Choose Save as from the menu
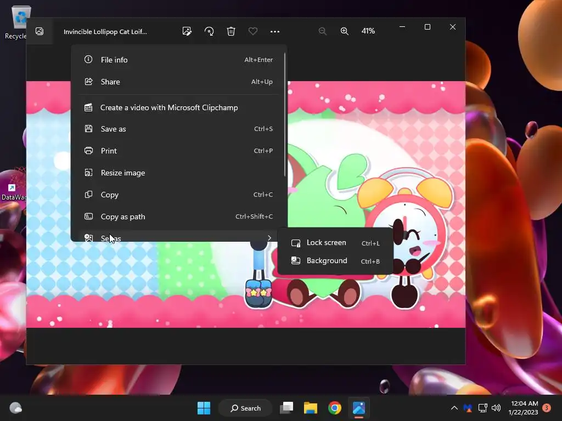562x421 pixels. click(178, 129)
